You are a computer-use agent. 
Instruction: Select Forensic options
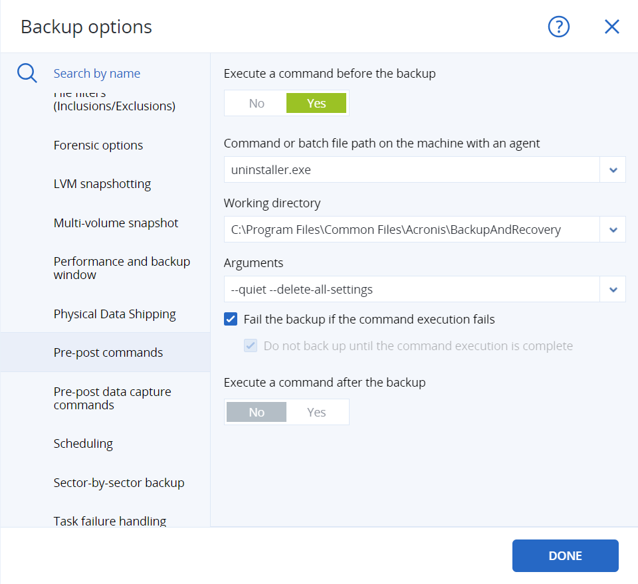(98, 145)
